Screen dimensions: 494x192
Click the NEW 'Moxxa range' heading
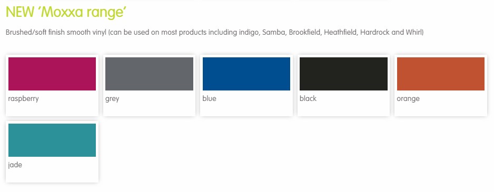[66, 12]
